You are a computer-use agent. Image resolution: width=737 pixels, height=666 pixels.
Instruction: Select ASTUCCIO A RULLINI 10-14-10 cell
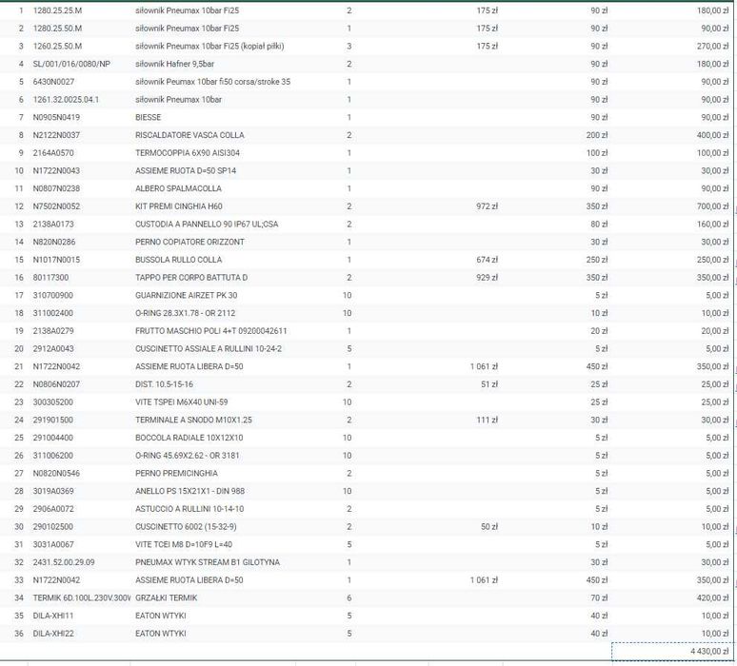(x=189, y=510)
